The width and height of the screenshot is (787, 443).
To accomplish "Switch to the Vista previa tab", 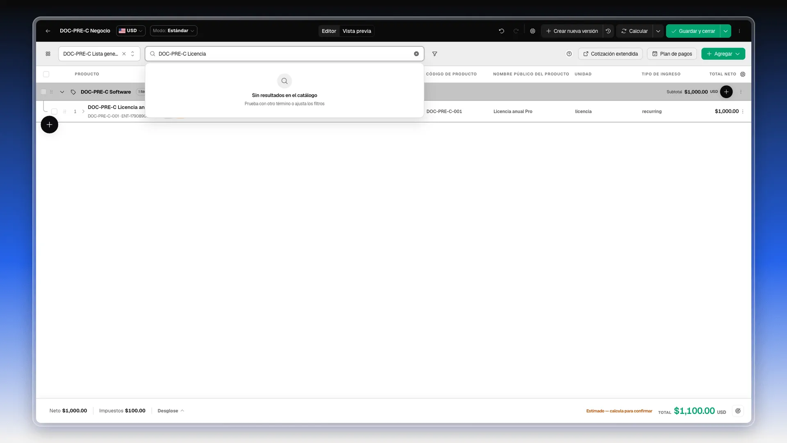I will click(x=357, y=31).
